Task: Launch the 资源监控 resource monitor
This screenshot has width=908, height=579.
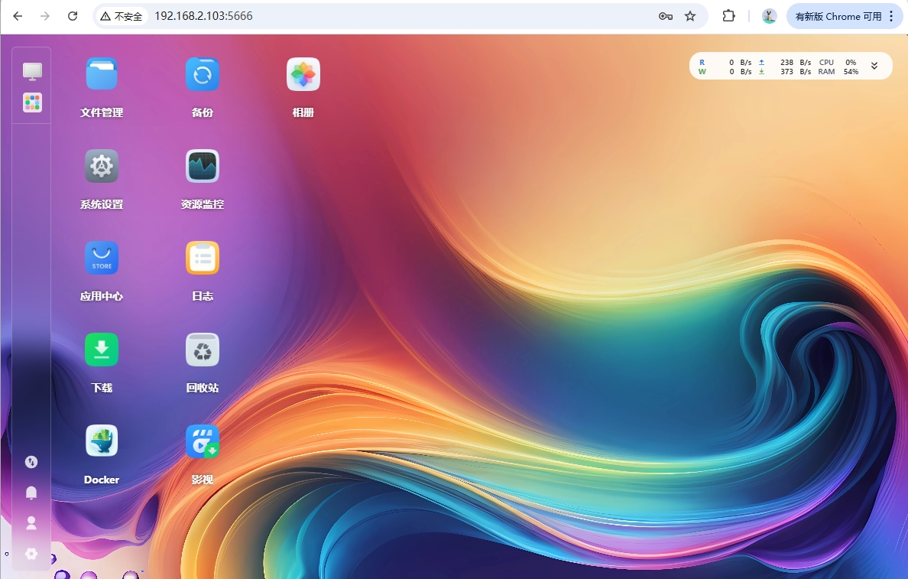Action: (x=203, y=167)
